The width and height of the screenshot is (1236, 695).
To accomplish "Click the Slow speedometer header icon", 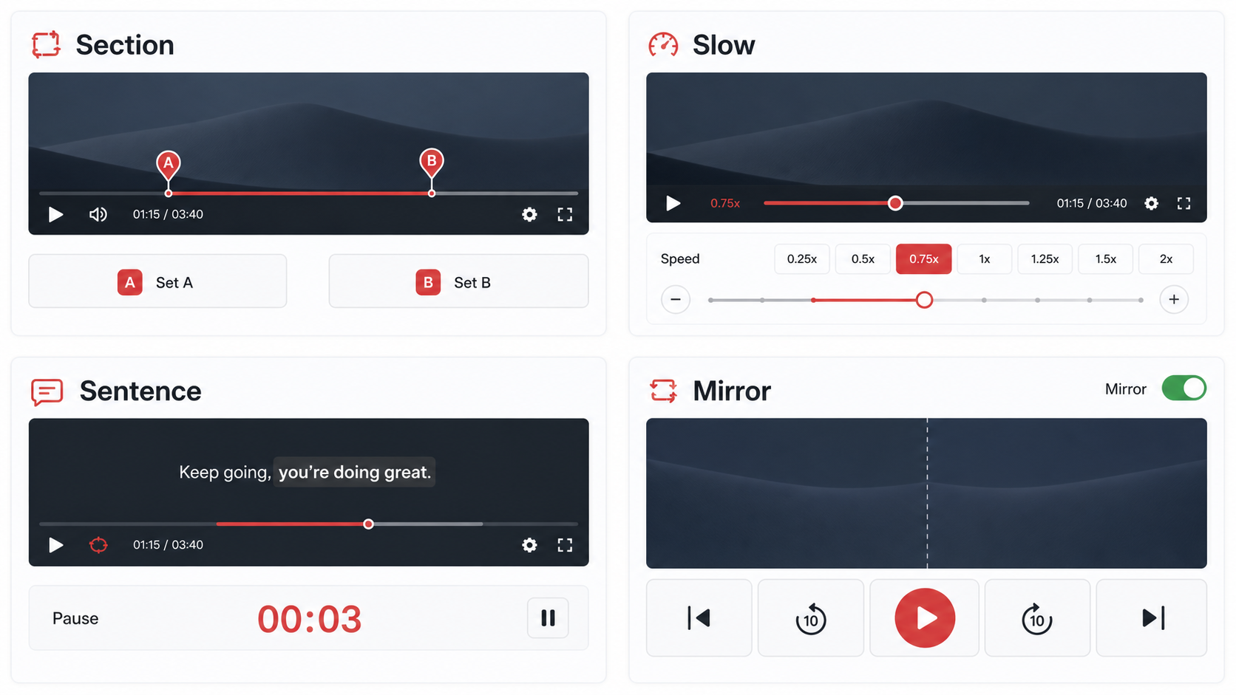I will coord(663,44).
